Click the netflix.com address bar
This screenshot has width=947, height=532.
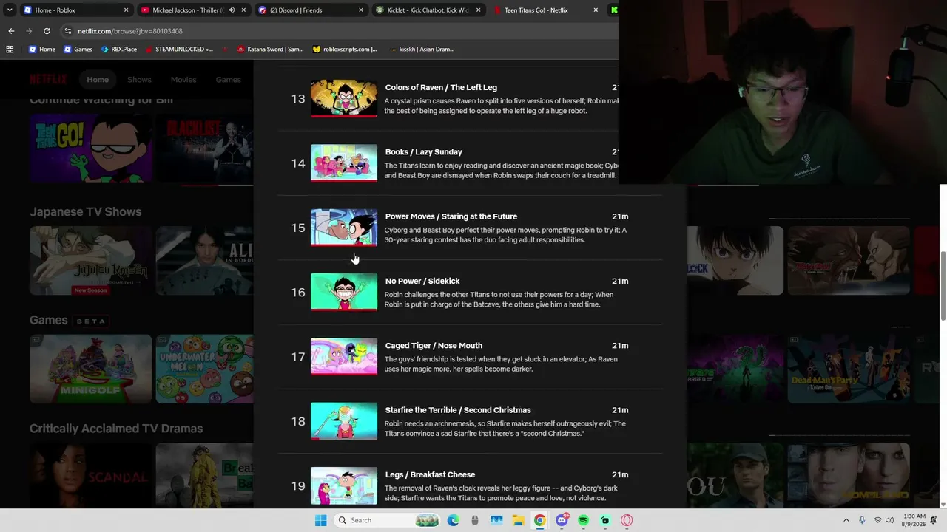pos(340,31)
